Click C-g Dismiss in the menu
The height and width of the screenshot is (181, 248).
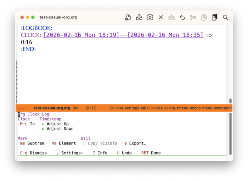pos(33,153)
